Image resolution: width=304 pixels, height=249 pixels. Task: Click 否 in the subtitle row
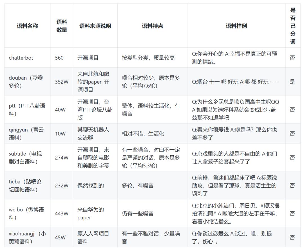pos(292,158)
